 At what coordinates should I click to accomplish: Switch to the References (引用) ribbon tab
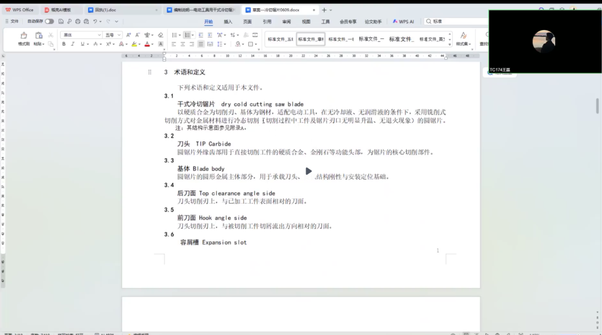267,22
